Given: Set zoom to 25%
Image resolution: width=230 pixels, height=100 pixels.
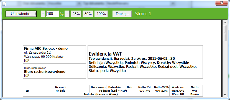Looking at the screenshot, I should click(x=76, y=14).
